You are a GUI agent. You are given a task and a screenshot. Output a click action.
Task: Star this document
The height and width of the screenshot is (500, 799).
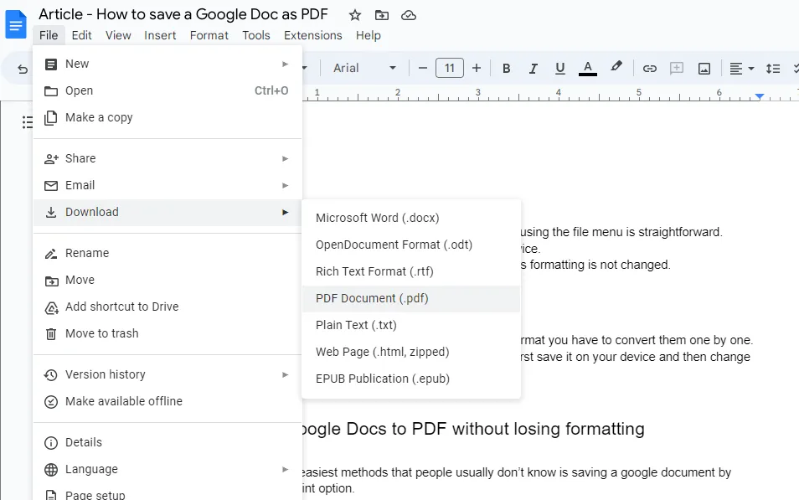[354, 15]
